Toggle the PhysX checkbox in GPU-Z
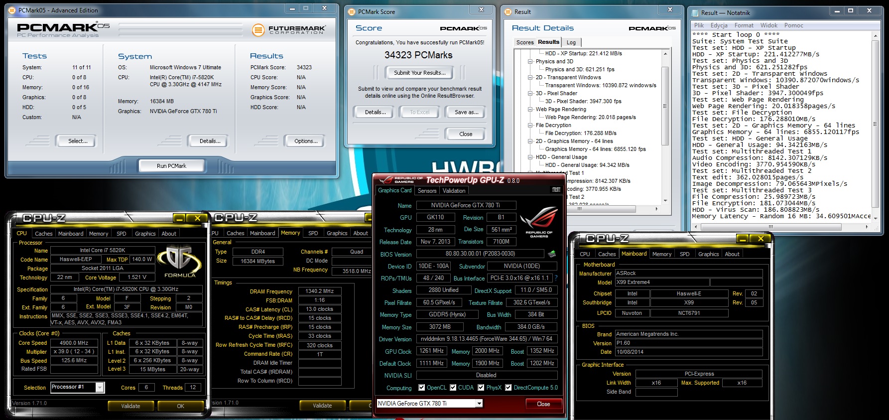This screenshot has width=889, height=420. pyautogui.click(x=481, y=388)
